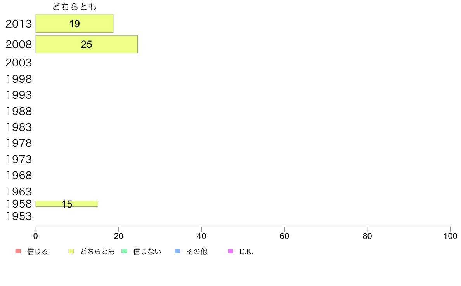Click the yellow どちらとも legend swatch

point(71,251)
